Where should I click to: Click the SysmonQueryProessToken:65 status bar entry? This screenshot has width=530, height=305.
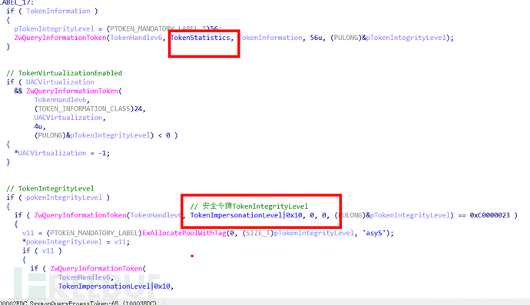point(74,303)
